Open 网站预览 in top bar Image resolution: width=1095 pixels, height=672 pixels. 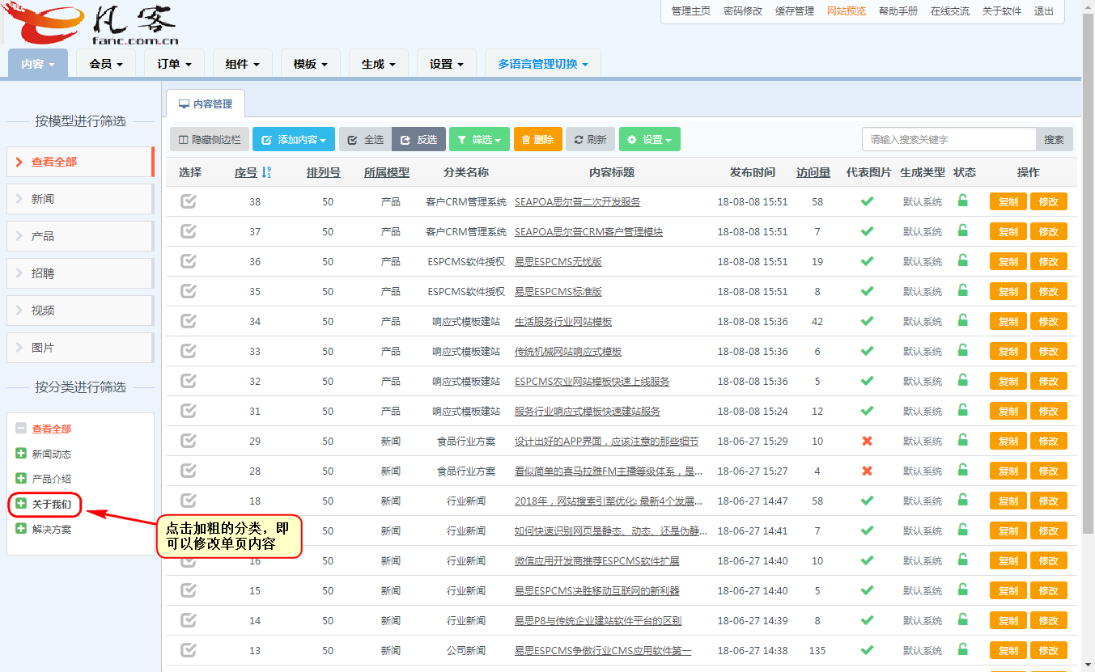point(847,11)
